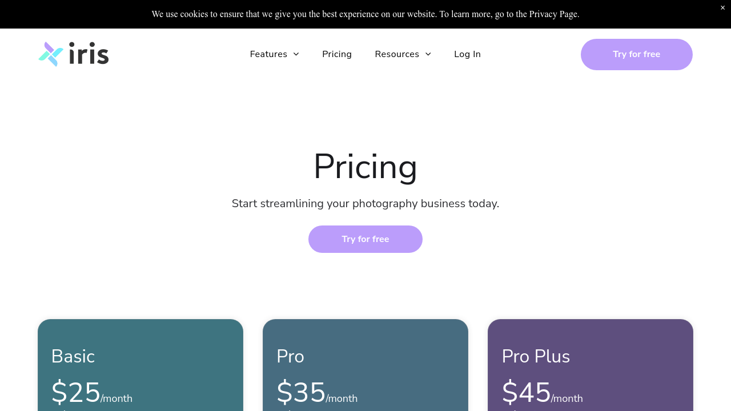Dismiss the cookie banner with the × icon
Viewport: 731px width, 411px height.
coord(722,7)
